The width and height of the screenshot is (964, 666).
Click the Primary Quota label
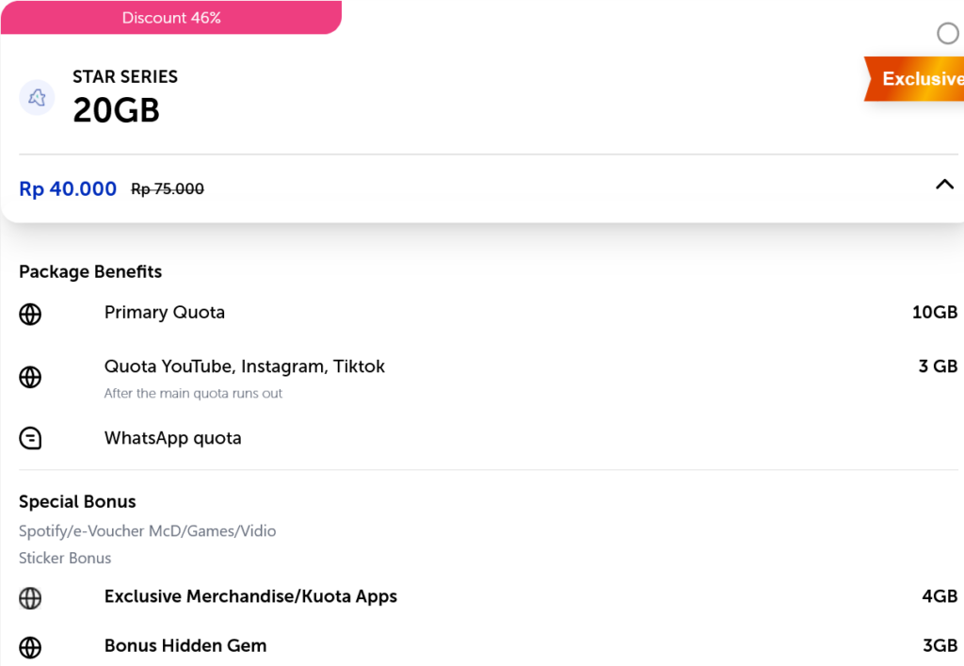(165, 313)
